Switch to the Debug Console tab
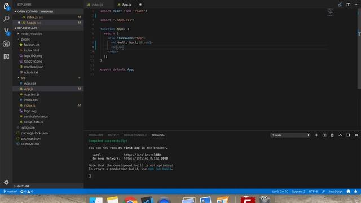The width and height of the screenshot is (361, 203). (135, 135)
